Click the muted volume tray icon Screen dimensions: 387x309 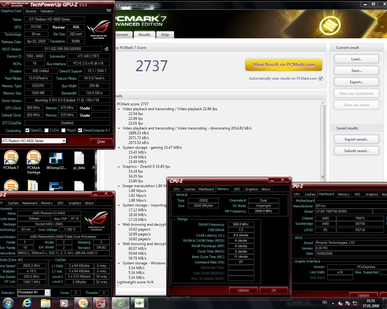coord(341,303)
